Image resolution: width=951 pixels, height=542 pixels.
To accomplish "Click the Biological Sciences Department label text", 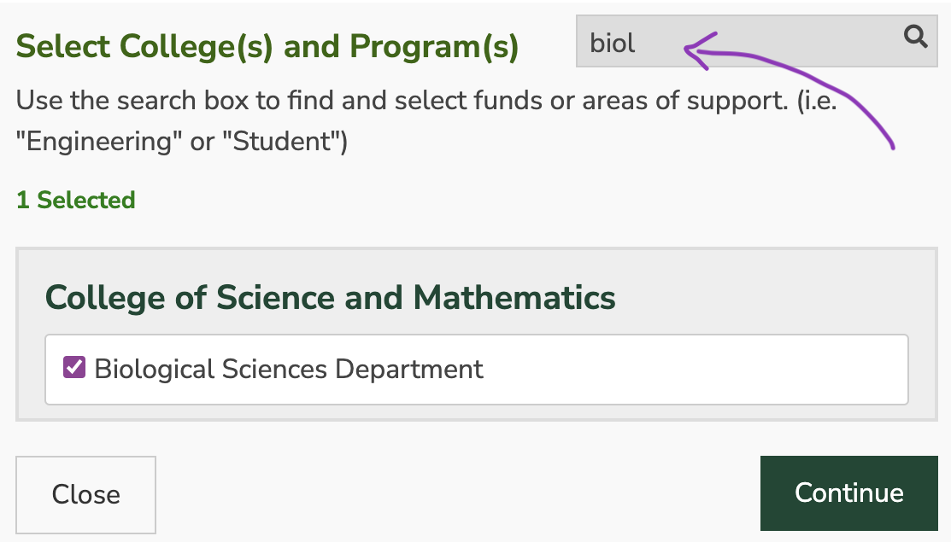I will (x=289, y=370).
